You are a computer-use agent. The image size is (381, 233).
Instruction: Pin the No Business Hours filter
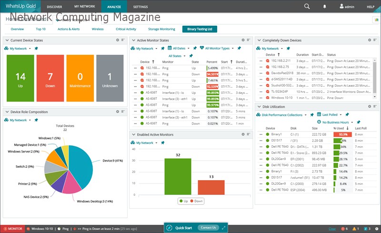tap(359, 122)
